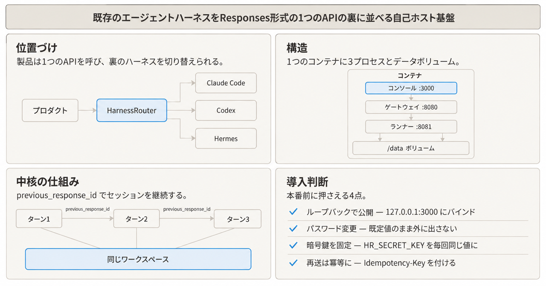Select the 同じワークスペース box
546x286 pixels.
click(x=138, y=259)
